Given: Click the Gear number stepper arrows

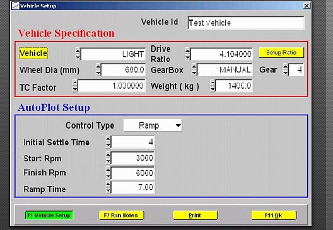Looking at the screenshot, I should pos(286,69).
